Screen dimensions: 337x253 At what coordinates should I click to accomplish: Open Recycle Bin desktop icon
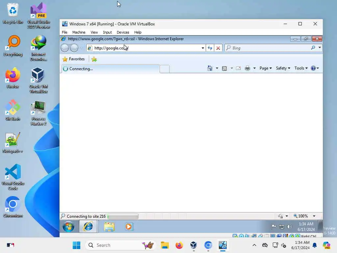13,13
